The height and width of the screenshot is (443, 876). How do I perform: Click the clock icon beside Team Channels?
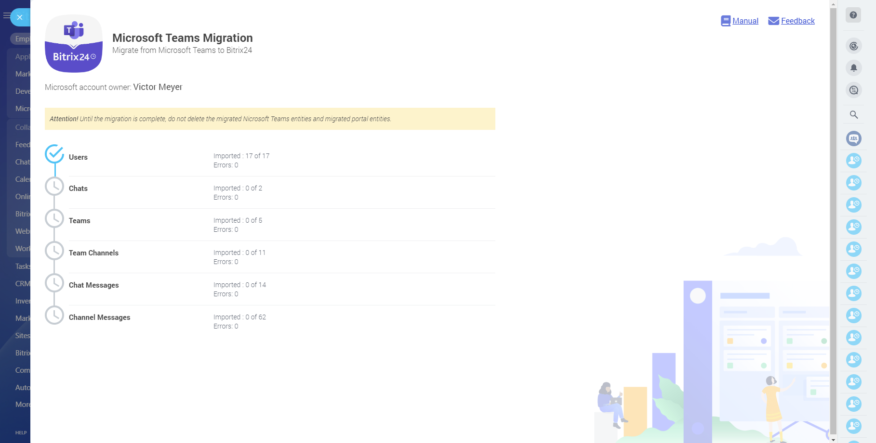[54, 251]
